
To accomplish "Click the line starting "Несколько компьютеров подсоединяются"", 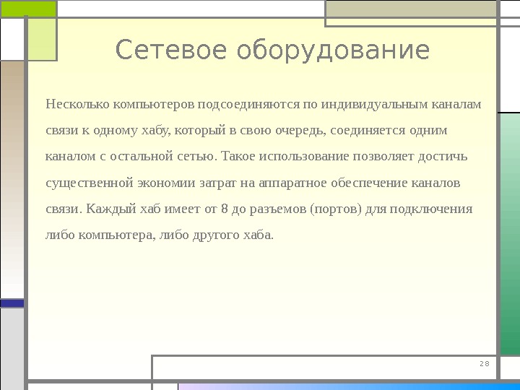I will [x=264, y=105].
